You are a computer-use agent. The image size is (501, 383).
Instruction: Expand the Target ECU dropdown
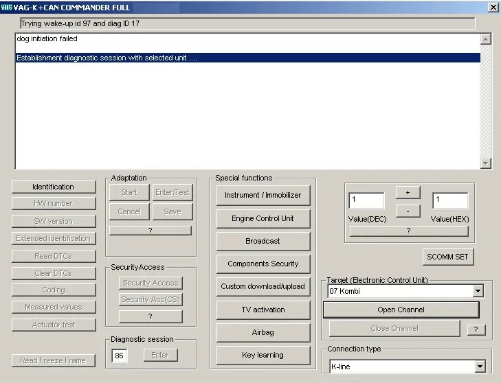(x=478, y=291)
